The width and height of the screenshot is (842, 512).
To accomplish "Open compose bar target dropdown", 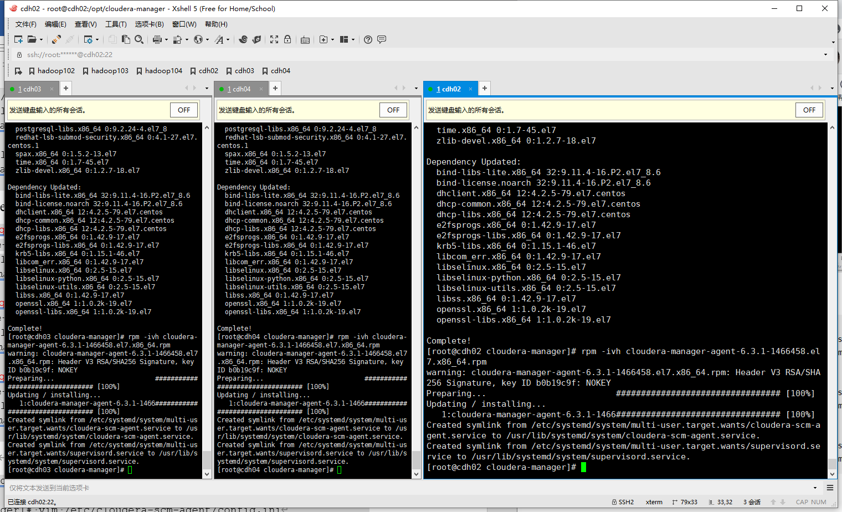I will point(815,488).
